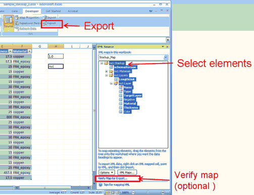Select column G header
Image resolution: width=254 pixels, height=195 pixels.
tap(40, 46)
